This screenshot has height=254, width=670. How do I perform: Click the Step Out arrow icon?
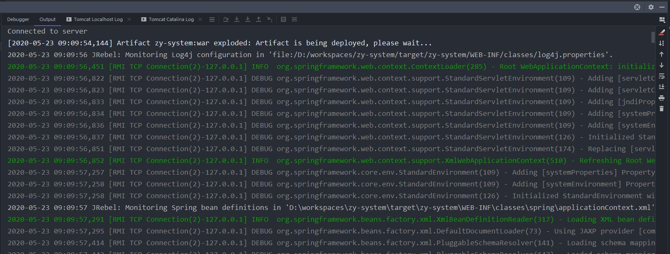[259, 19]
